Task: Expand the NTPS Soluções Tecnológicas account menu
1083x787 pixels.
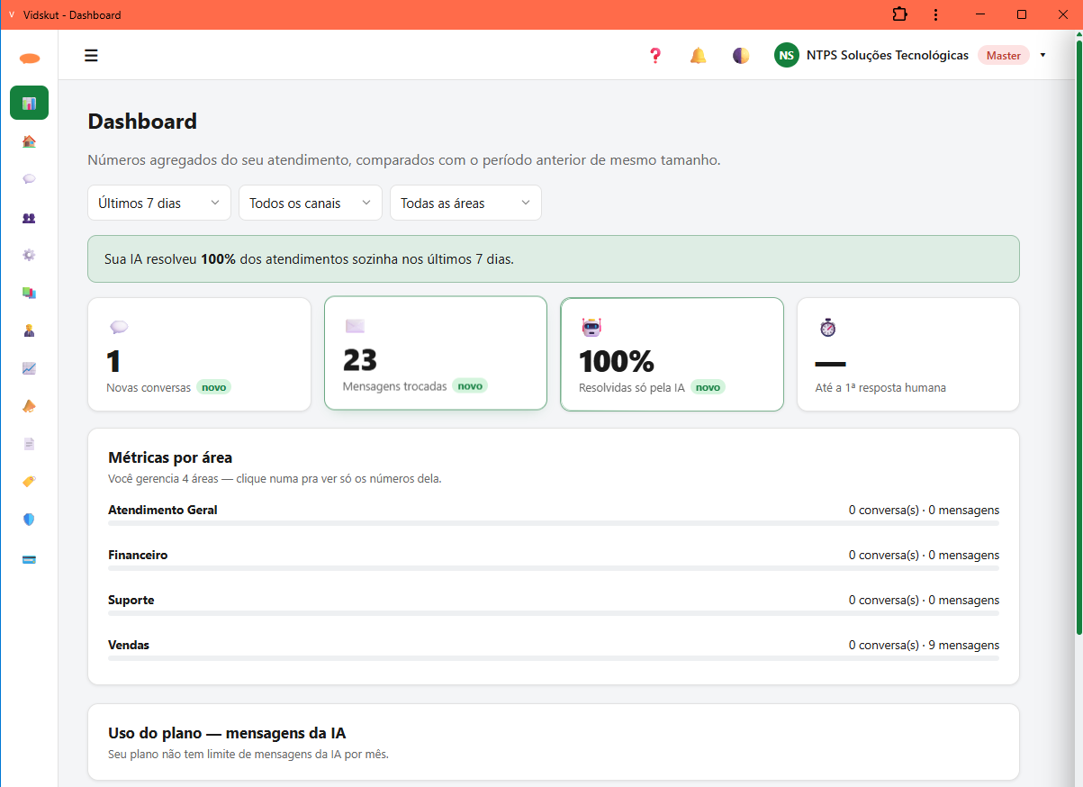Action: pos(910,56)
